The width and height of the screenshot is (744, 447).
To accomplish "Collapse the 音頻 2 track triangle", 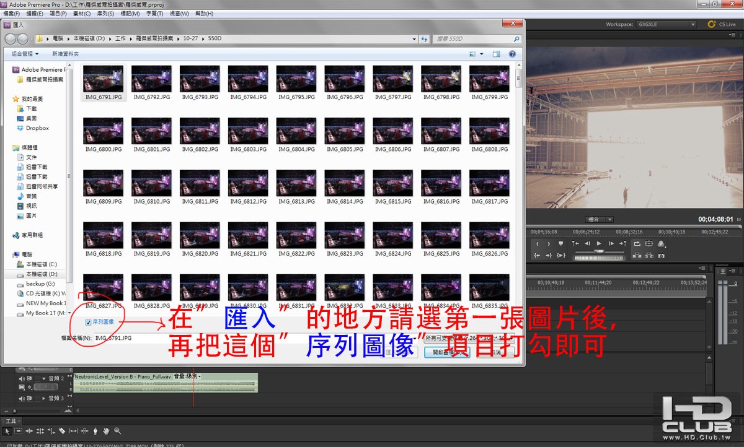I will coord(43,379).
